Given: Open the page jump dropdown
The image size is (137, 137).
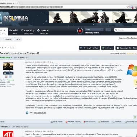Looking at the screenshot, I should pos(2,47).
